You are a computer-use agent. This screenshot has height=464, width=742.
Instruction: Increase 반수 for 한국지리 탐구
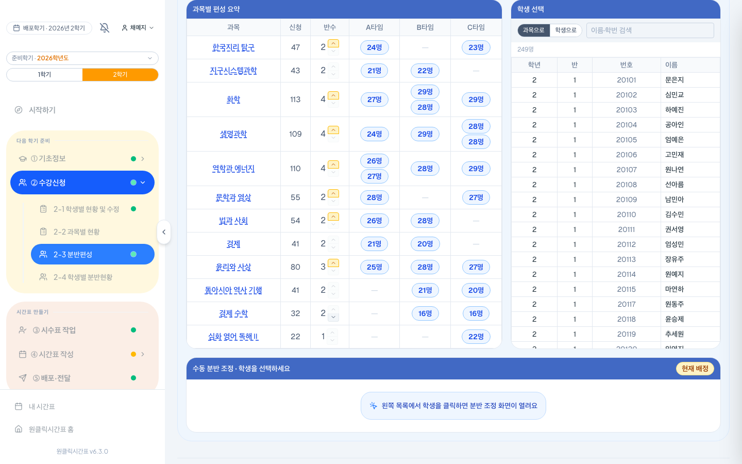333,43
